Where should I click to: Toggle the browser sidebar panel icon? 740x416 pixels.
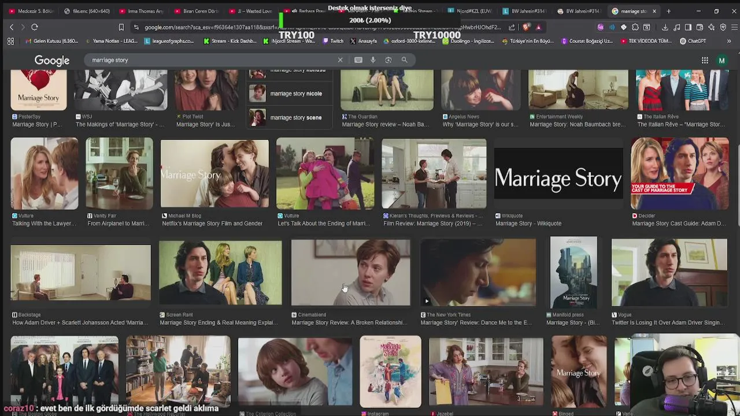[688, 27]
